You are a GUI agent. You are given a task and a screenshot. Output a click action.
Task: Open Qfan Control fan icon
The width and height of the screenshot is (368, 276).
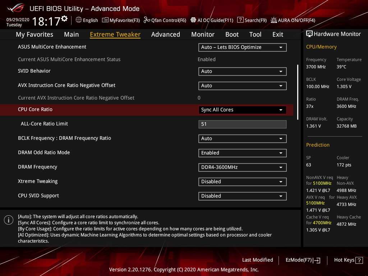click(147, 20)
